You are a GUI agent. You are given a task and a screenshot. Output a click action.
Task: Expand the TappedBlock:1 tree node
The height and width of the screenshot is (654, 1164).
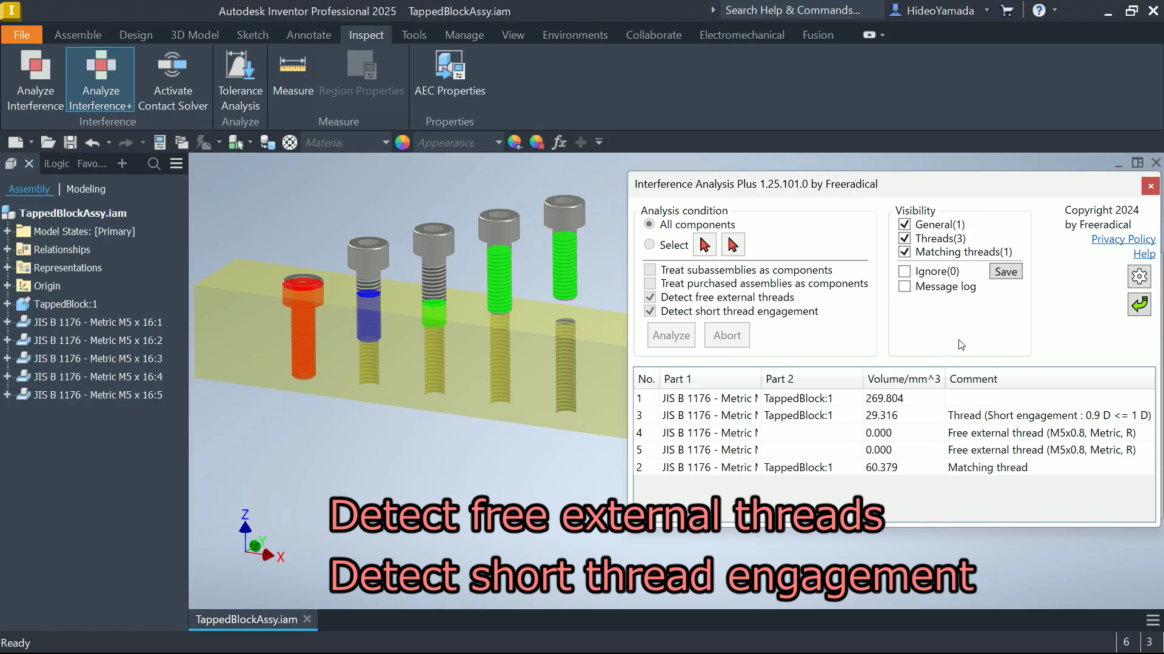7,304
